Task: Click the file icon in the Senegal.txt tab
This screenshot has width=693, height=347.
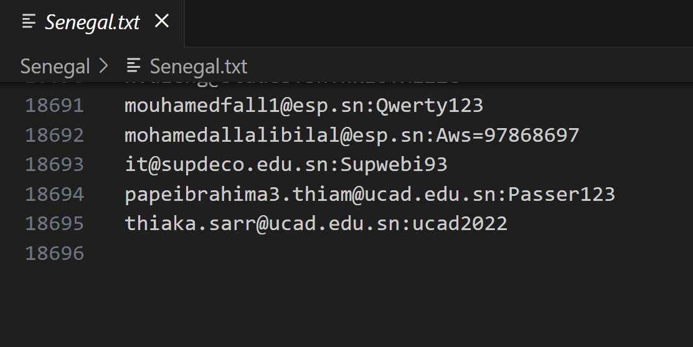Action: pos(29,22)
